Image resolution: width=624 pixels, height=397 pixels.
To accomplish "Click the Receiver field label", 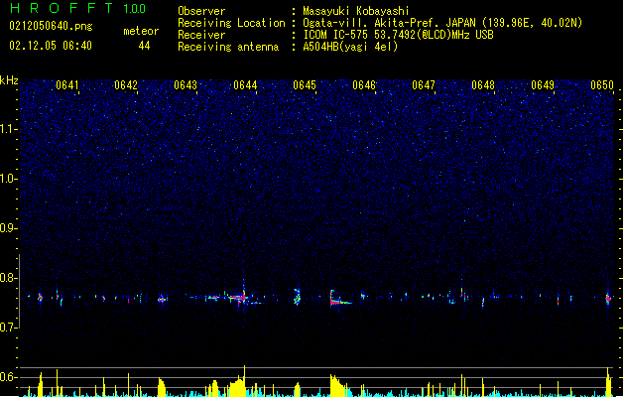I will [201, 35].
